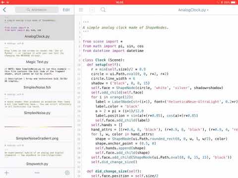Click the battery indicator in status bar
The height and width of the screenshot is (178, 238).
click(x=233, y=2)
